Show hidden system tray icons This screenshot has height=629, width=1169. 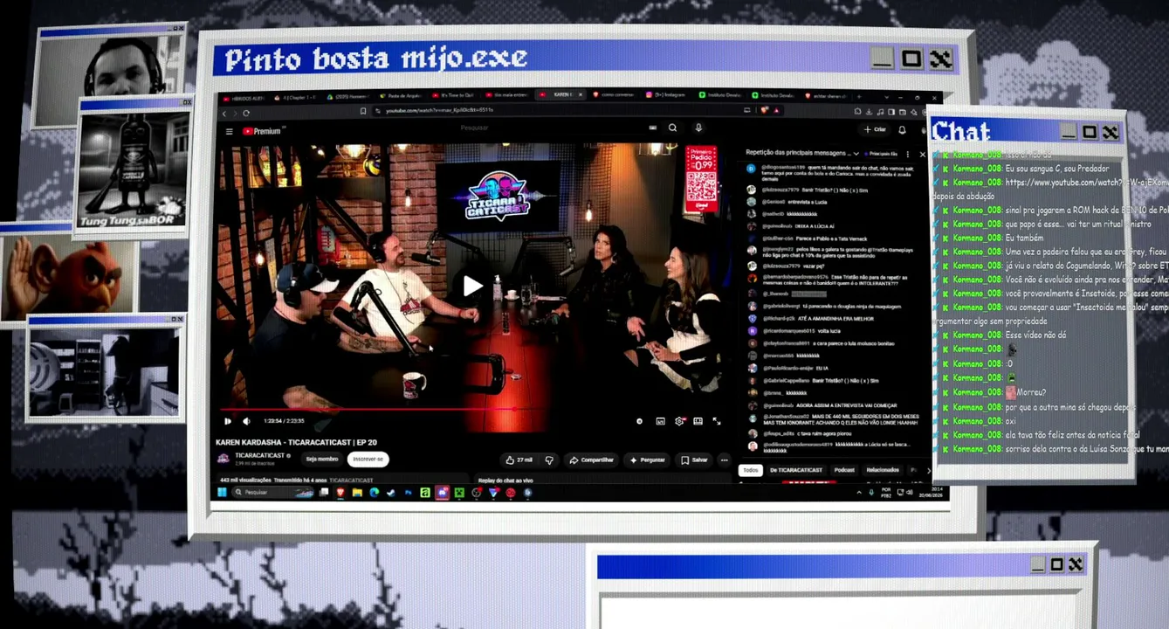click(x=860, y=493)
